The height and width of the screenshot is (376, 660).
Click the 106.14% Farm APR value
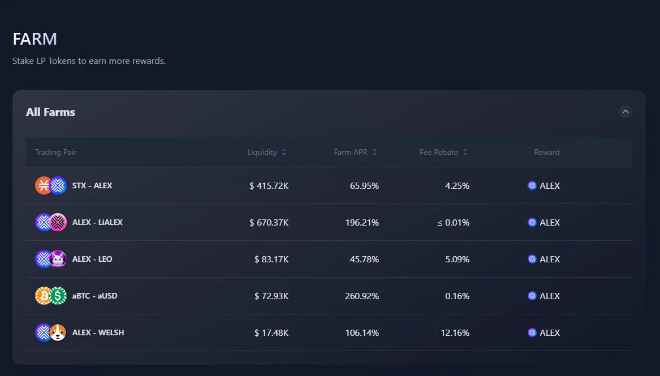coord(362,332)
